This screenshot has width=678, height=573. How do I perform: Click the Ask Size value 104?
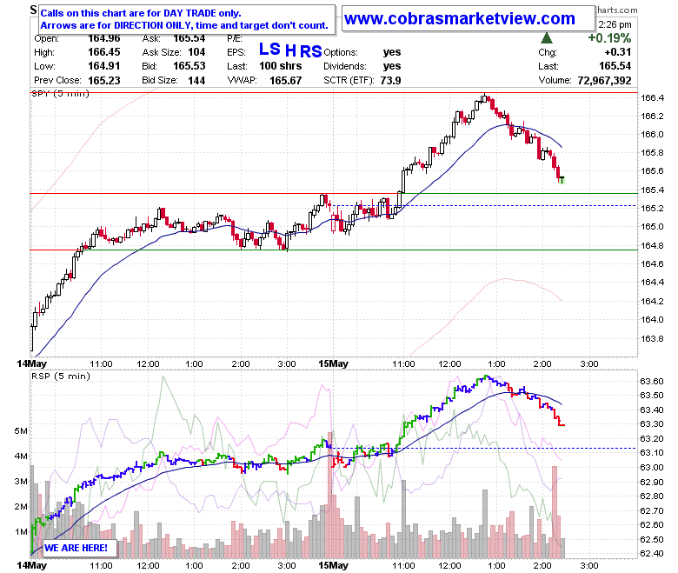196,52
